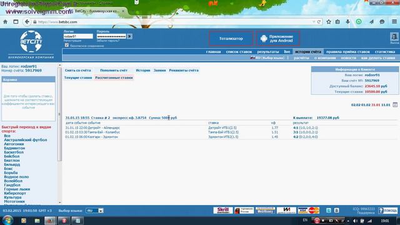Open the 'live' menu item
Viewport: 400px width, 225px height.
[287, 52]
